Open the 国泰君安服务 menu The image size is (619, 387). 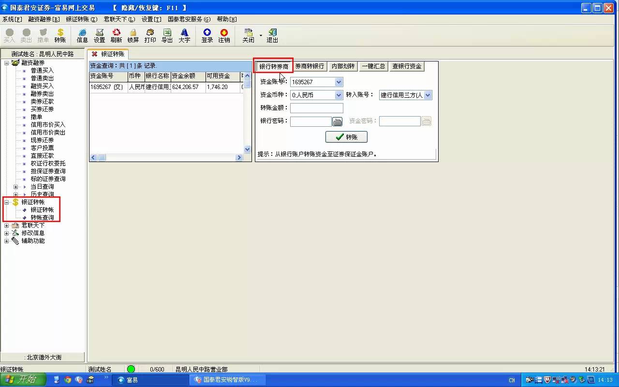pos(189,19)
